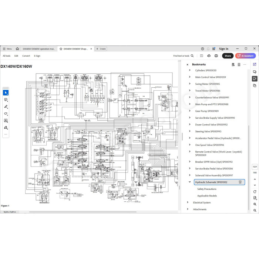Click the add new bookmark icon
This screenshot has width=259, height=259.
239,65
